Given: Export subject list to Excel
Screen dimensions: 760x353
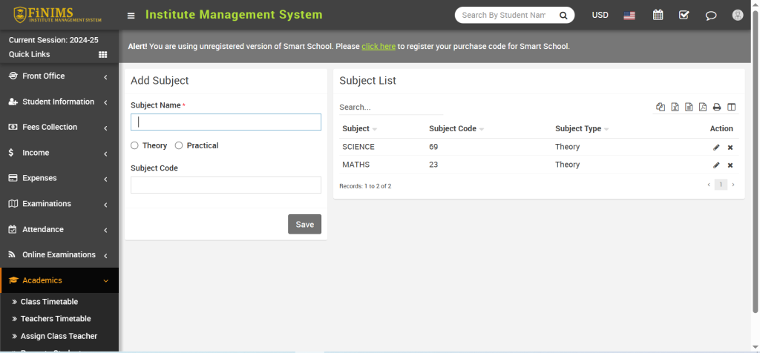Looking at the screenshot, I should coord(675,108).
